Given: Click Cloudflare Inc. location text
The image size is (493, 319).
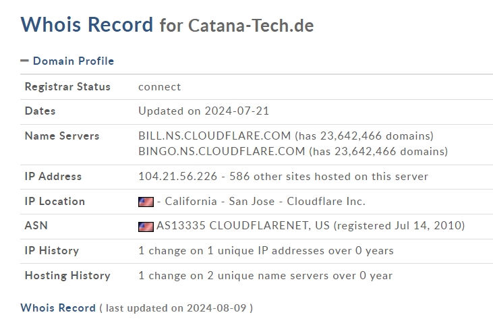Looking at the screenshot, I should pyautogui.click(x=326, y=201).
